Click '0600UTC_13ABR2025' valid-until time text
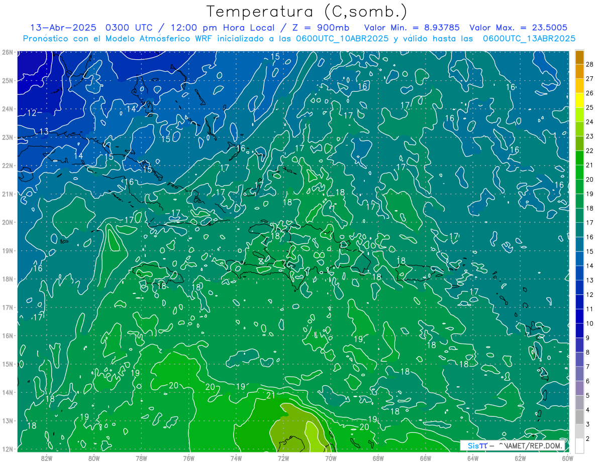 pyautogui.click(x=529, y=38)
